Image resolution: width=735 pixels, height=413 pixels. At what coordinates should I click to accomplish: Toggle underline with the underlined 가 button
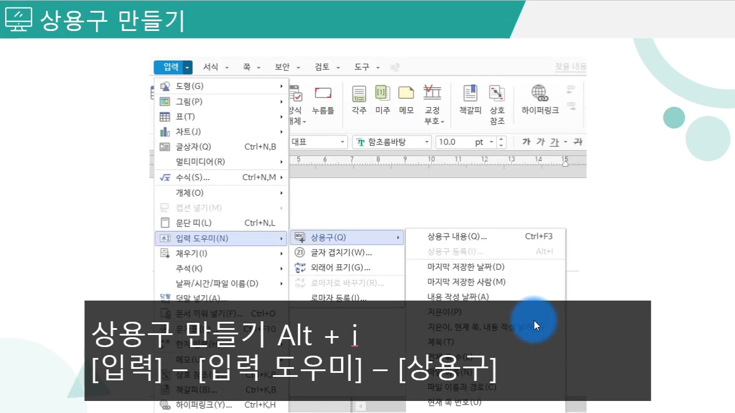tap(554, 142)
